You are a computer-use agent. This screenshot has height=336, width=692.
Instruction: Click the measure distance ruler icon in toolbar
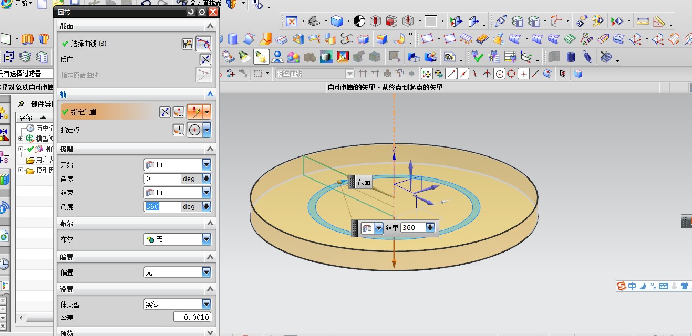point(642,22)
